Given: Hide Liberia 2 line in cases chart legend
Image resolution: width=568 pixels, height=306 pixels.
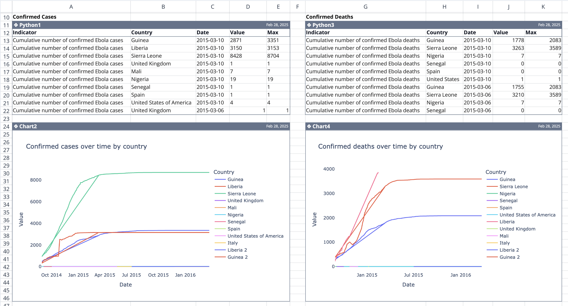Looking at the screenshot, I should (x=237, y=250).
